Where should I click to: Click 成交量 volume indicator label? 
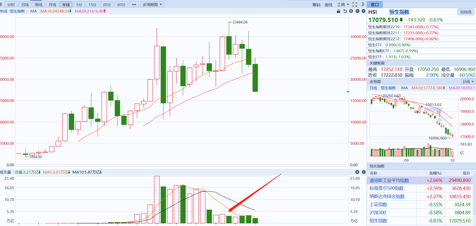5,172
